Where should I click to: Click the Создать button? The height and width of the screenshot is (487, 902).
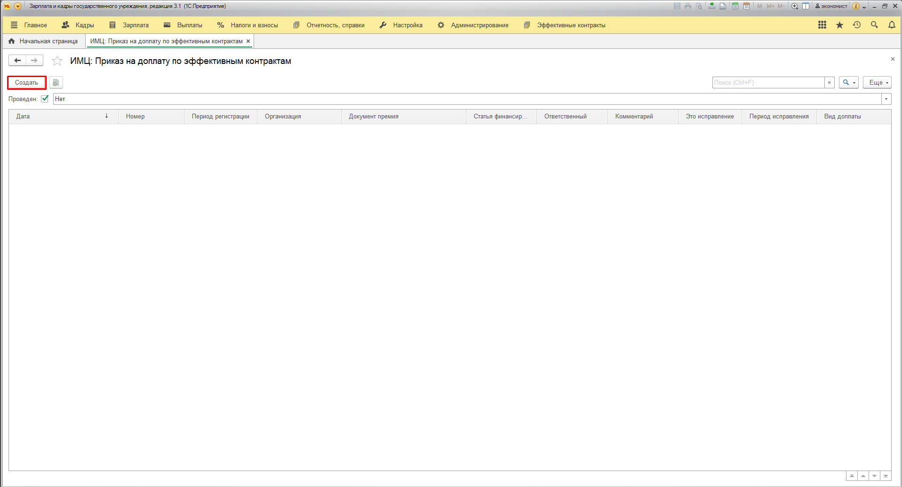coord(27,83)
